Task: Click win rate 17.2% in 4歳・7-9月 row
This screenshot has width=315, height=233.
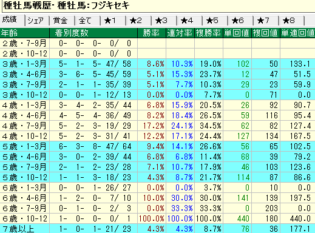Action: click(154, 126)
